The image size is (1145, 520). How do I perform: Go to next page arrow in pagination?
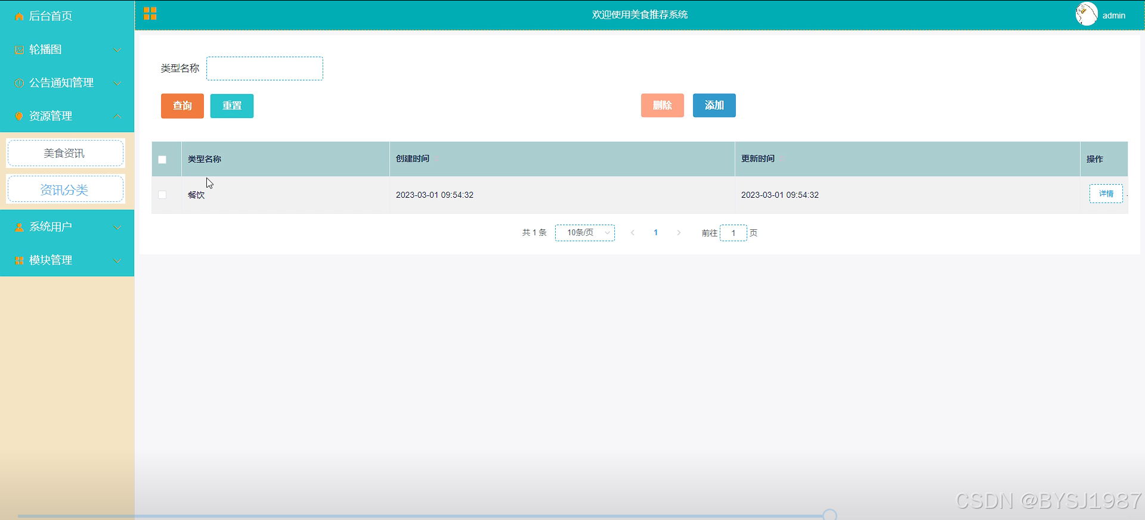point(679,233)
